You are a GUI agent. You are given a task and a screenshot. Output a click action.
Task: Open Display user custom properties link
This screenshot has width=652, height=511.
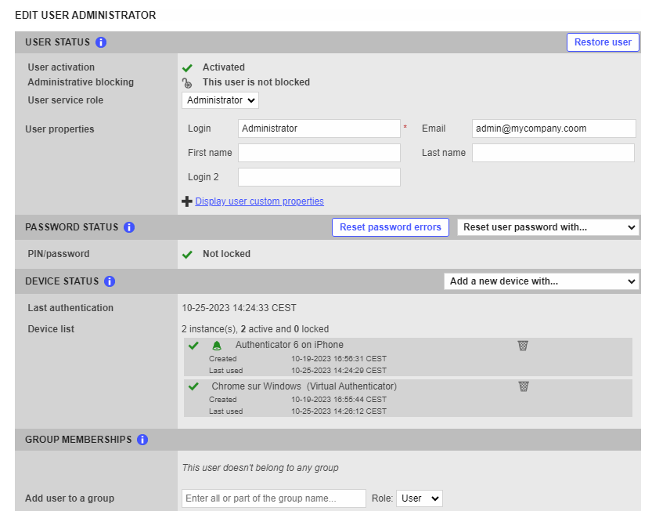tap(259, 201)
